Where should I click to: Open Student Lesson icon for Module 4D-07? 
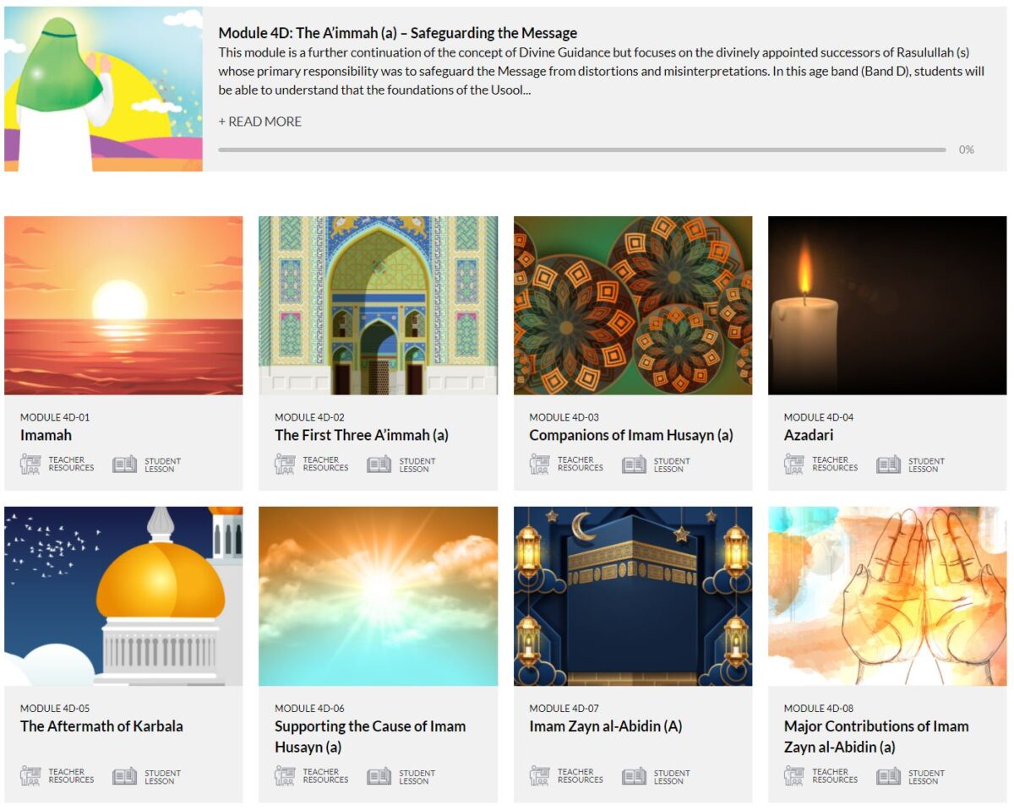point(634,776)
